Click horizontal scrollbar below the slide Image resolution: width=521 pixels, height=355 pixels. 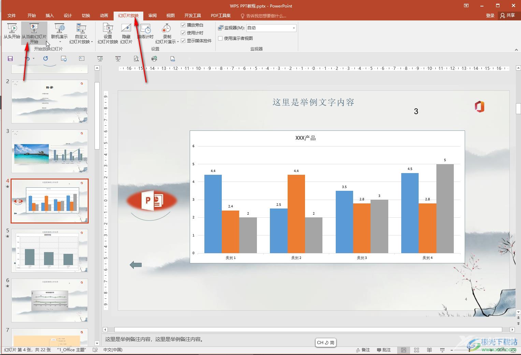[x=308, y=329]
